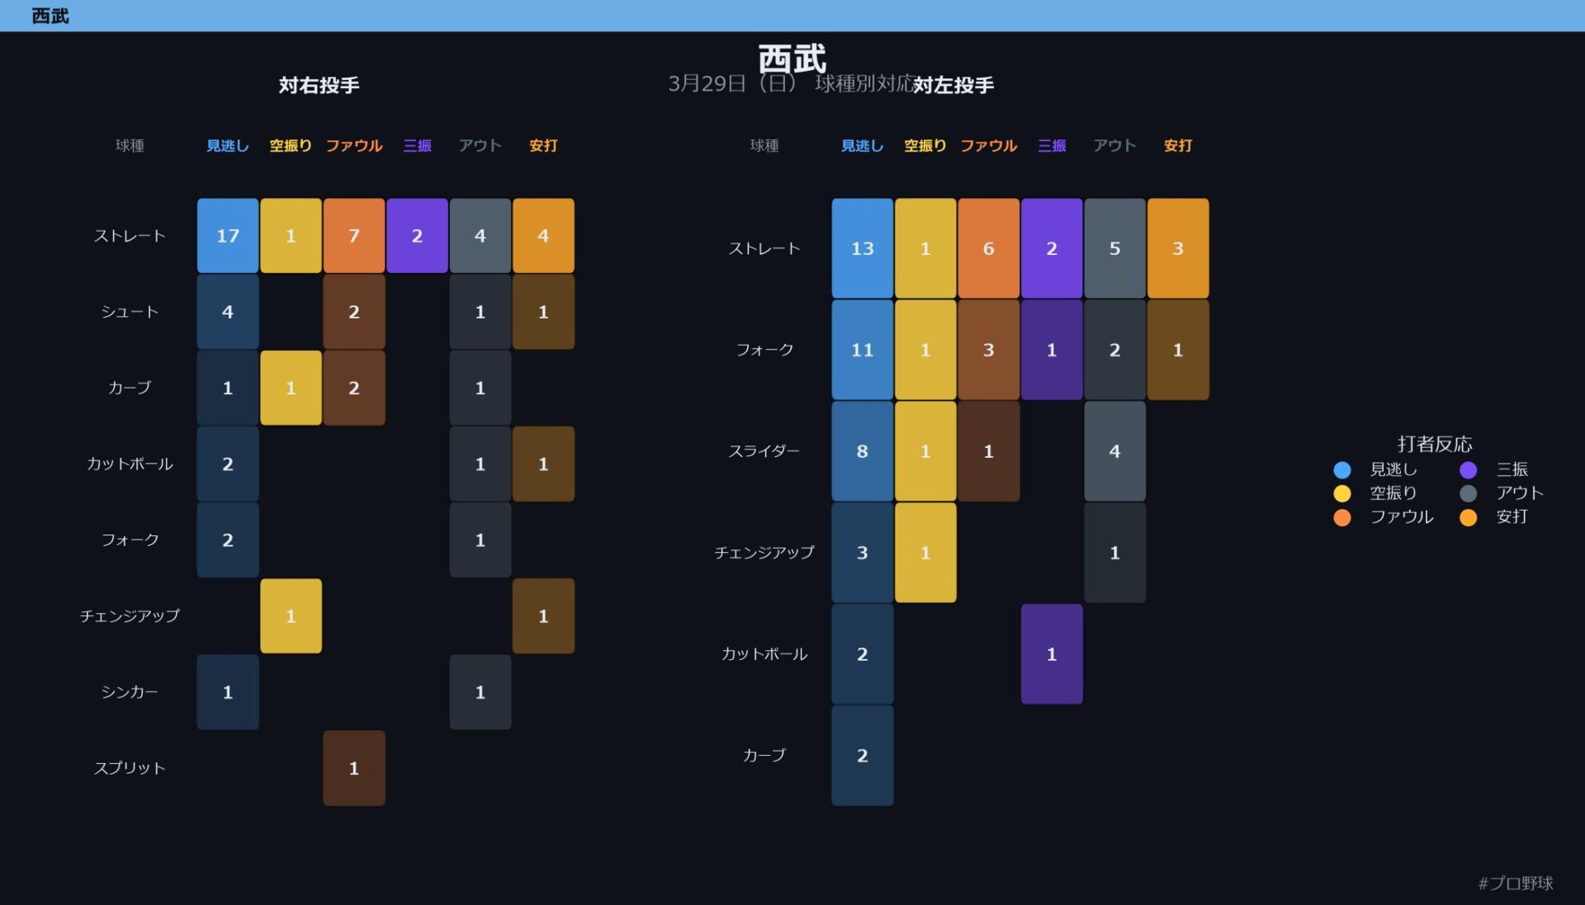Click the 1 cell for チェンジアップ 安打, 対右投手
The image size is (1585, 905).
pyautogui.click(x=543, y=615)
